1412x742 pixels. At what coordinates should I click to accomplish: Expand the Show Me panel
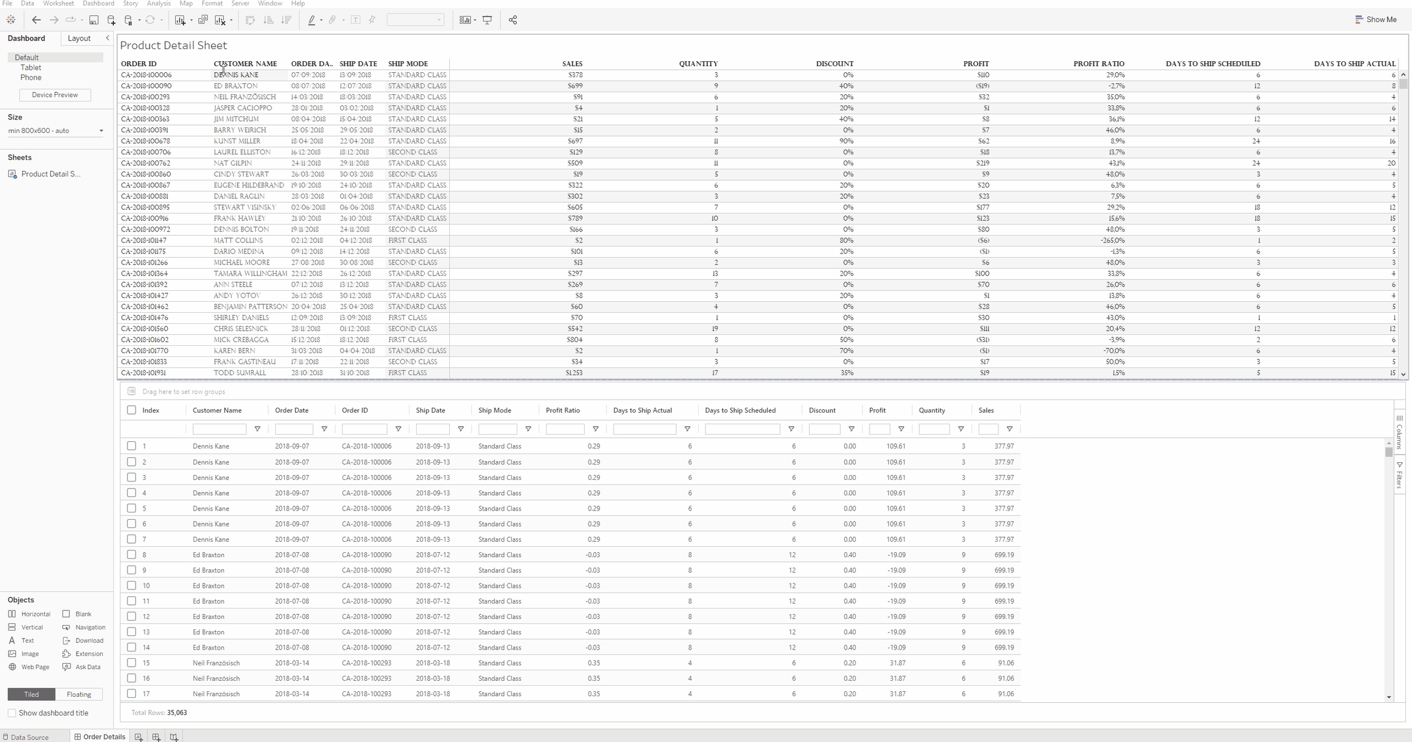(x=1376, y=20)
